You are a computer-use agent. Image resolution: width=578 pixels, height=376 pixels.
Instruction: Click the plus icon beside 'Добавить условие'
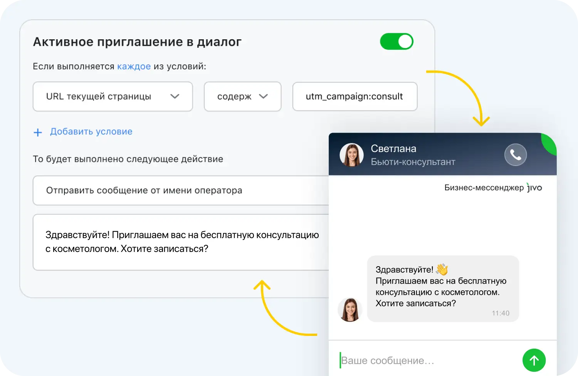click(38, 133)
